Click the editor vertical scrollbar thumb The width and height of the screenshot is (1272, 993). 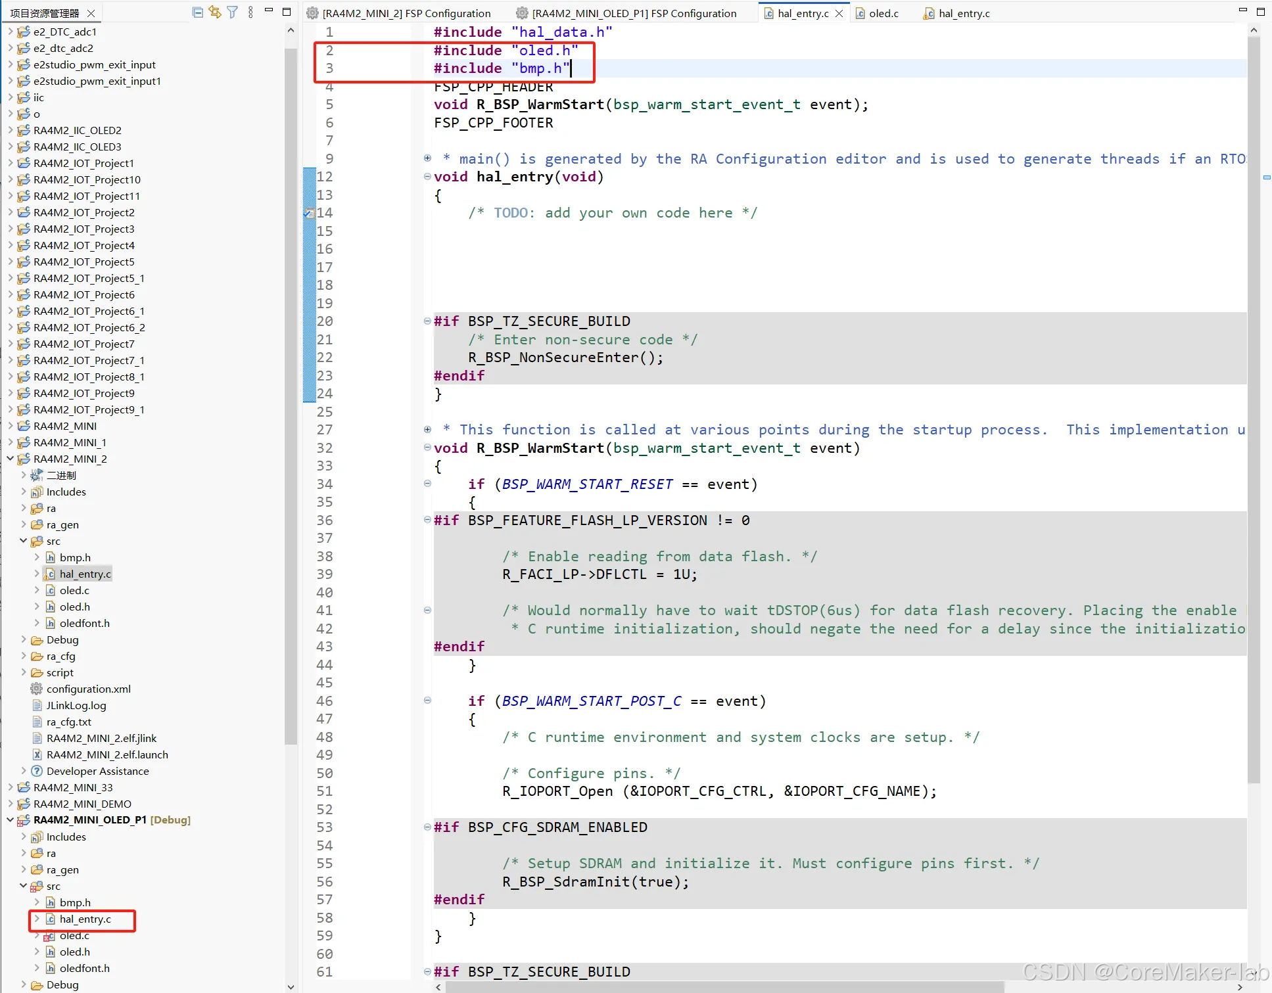(1254, 411)
